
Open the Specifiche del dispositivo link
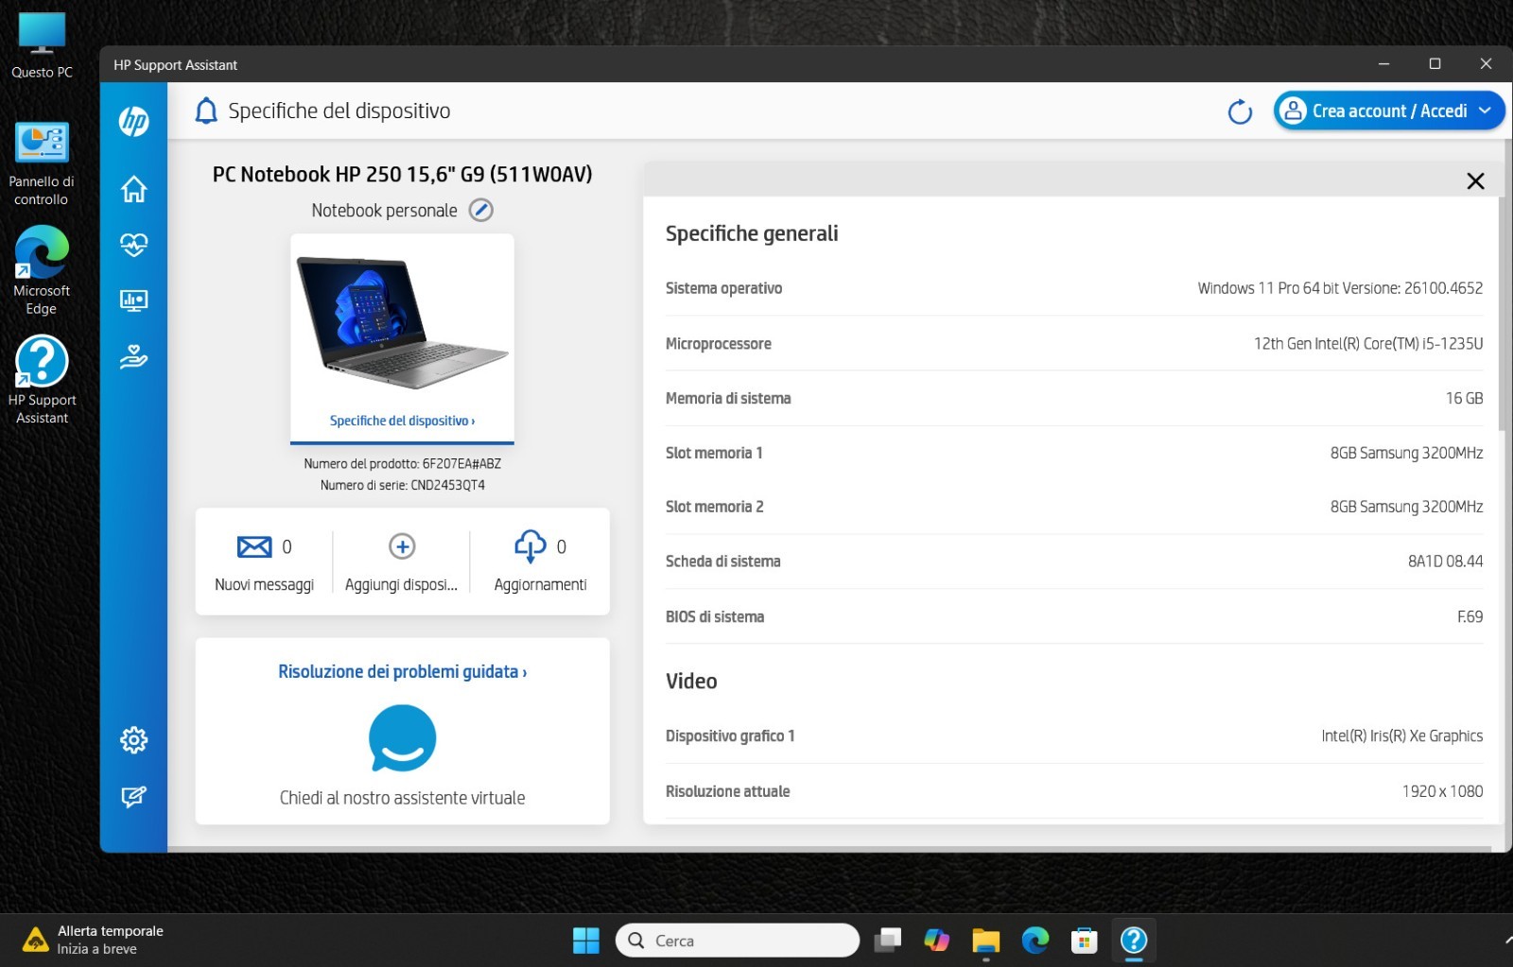click(402, 421)
